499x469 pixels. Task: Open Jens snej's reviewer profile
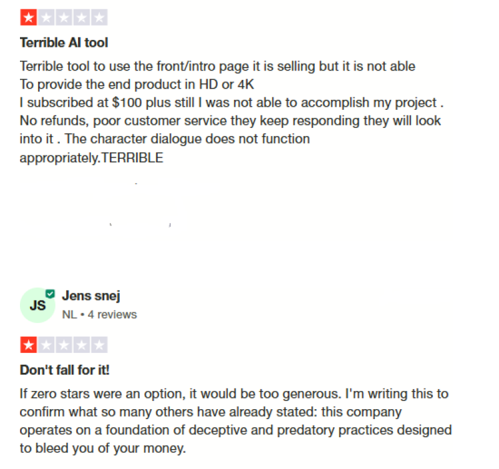(91, 296)
